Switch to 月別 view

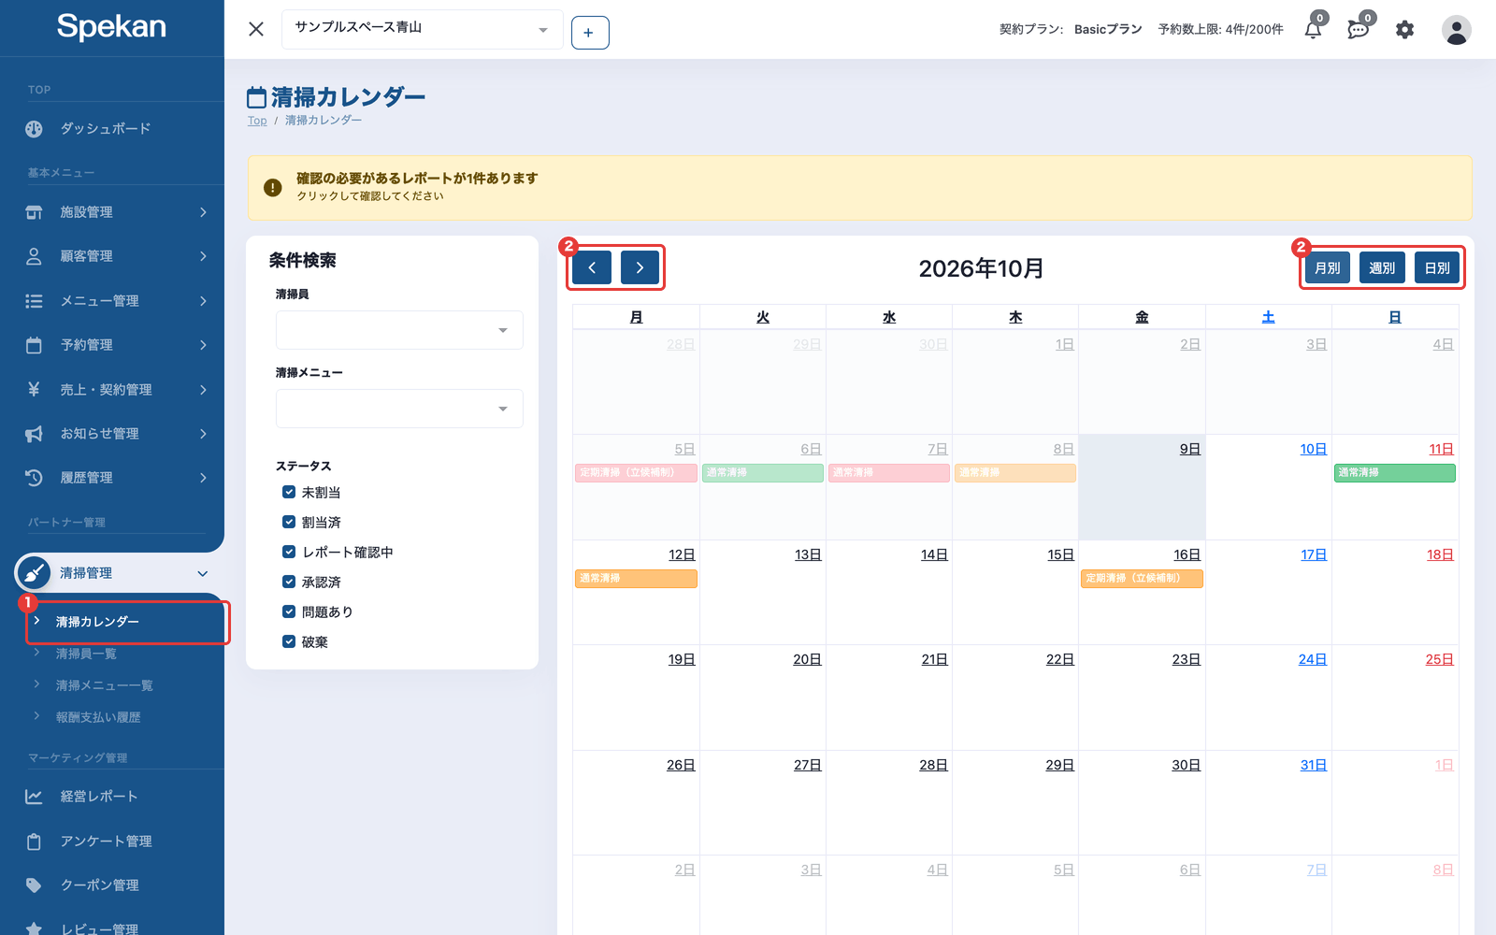coord(1327,268)
